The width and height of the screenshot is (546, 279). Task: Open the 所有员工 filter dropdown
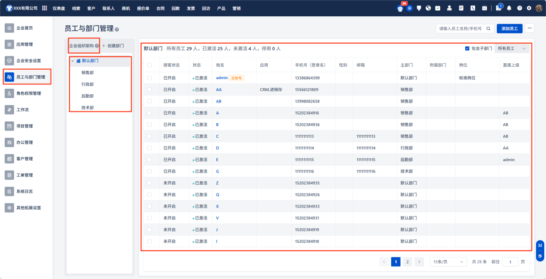511,49
